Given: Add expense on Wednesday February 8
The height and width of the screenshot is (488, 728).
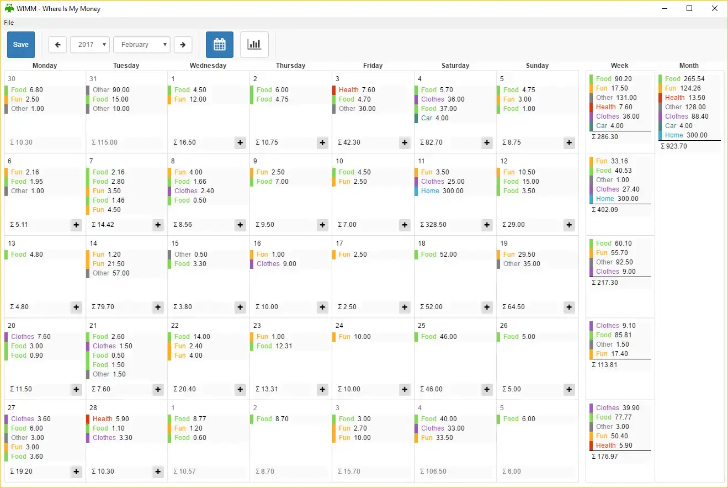Looking at the screenshot, I should pyautogui.click(x=240, y=225).
